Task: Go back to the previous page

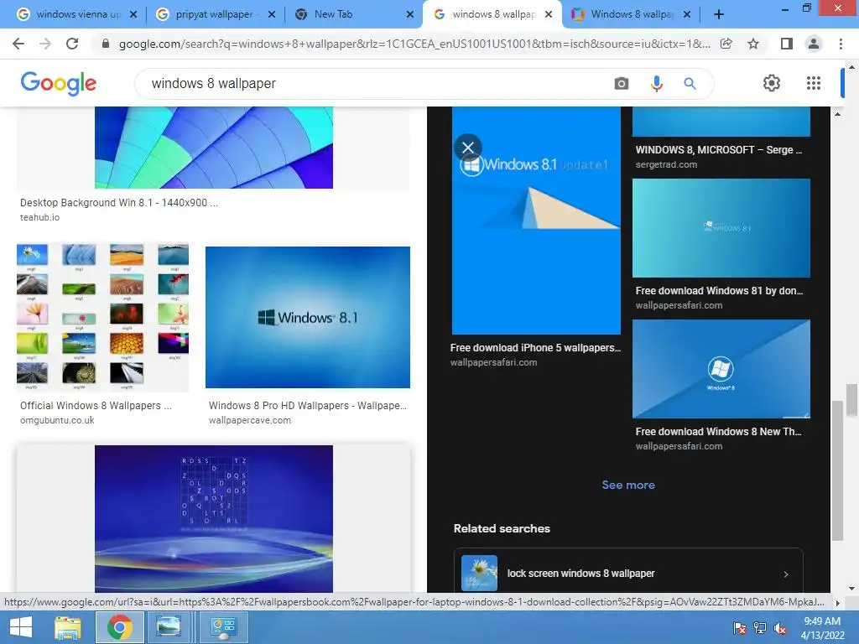Action: click(x=18, y=44)
